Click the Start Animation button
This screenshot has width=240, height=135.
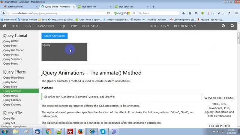pyautogui.click(x=54, y=36)
